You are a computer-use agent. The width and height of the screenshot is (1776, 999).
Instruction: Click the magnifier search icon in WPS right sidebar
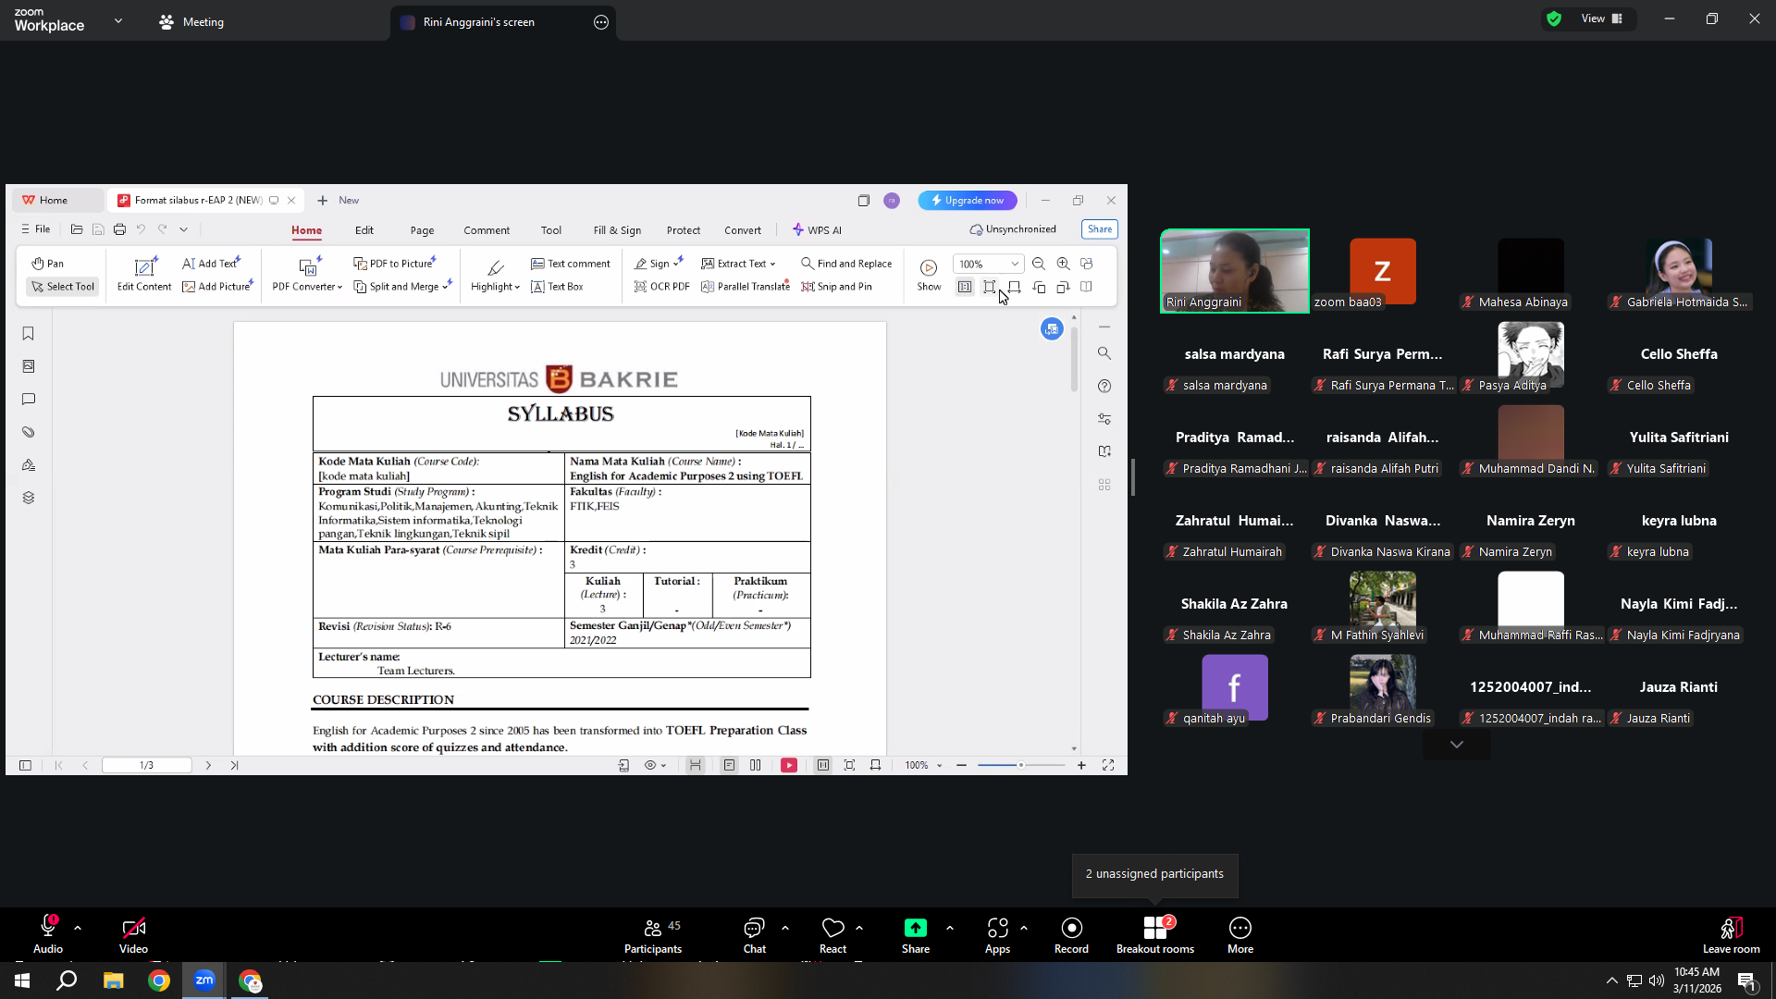click(1104, 353)
